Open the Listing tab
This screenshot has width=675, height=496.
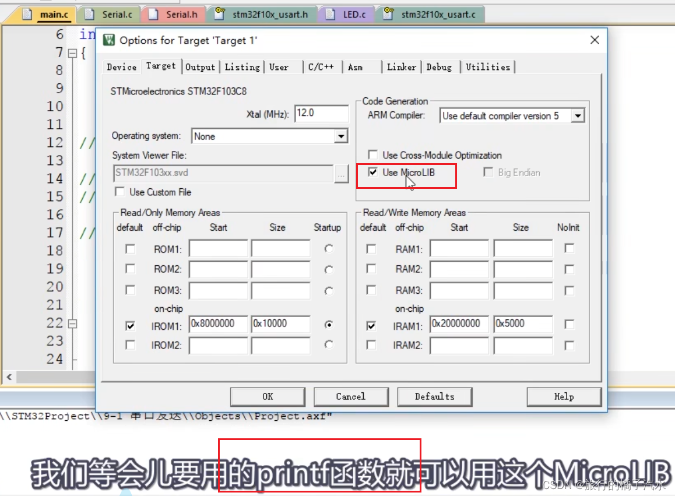242,67
